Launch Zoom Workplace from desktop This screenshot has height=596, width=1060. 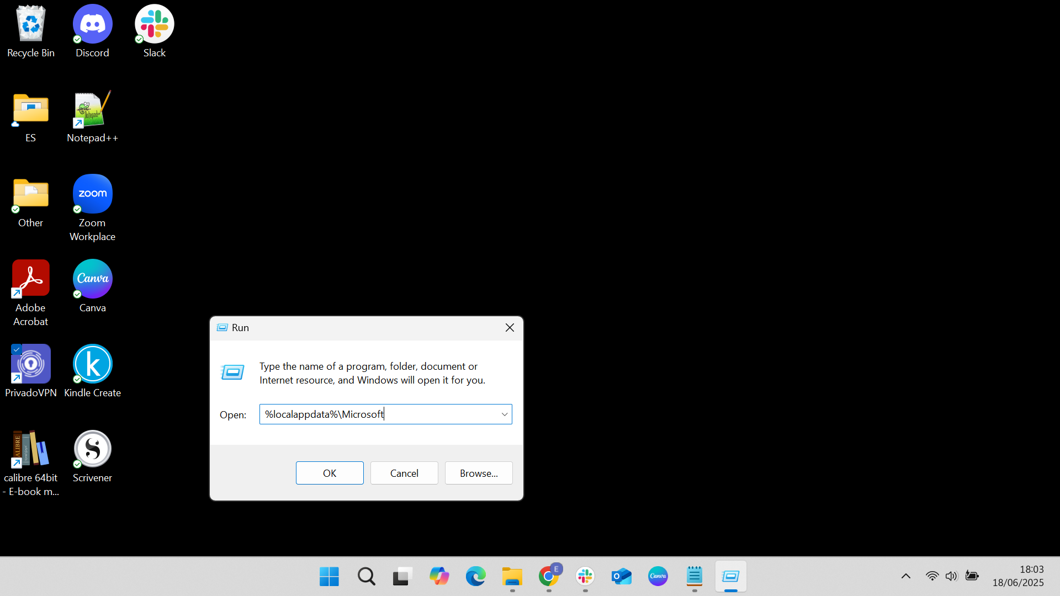92,209
